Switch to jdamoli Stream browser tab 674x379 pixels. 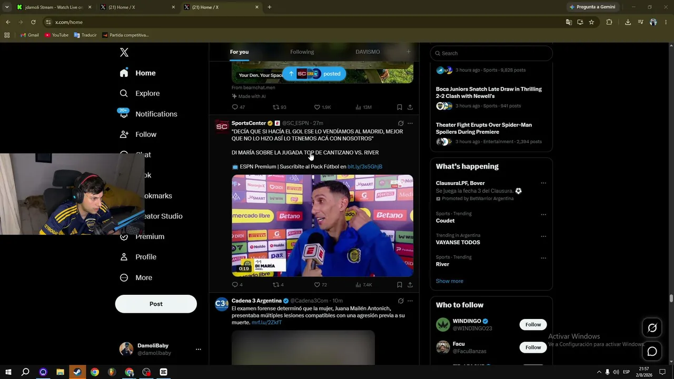[55, 7]
